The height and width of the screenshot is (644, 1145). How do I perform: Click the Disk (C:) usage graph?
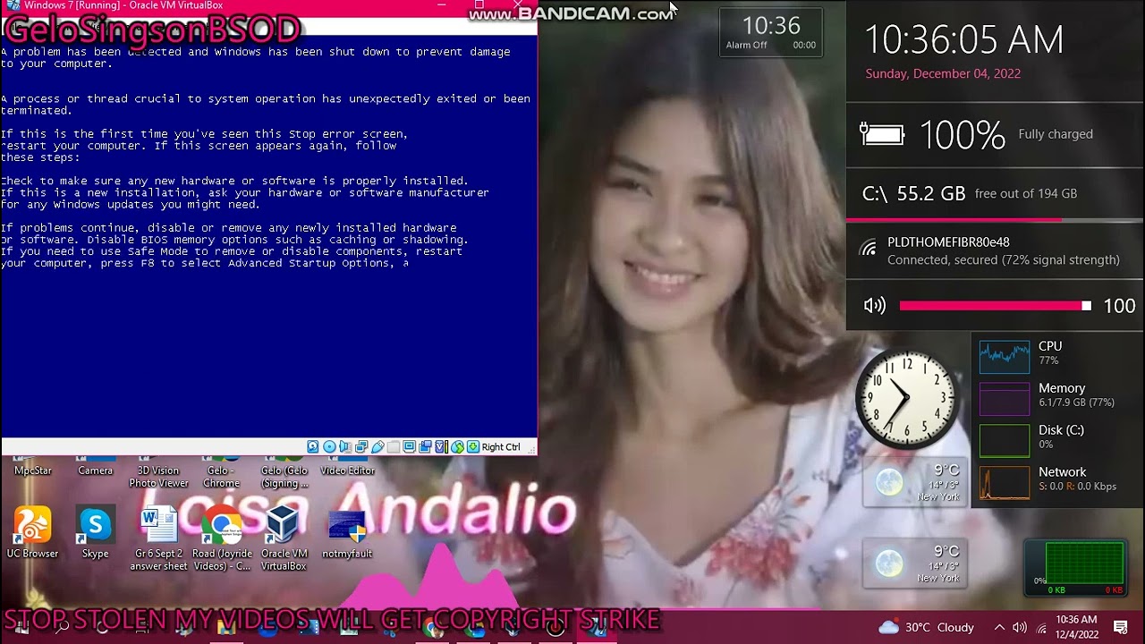[x=1004, y=439]
